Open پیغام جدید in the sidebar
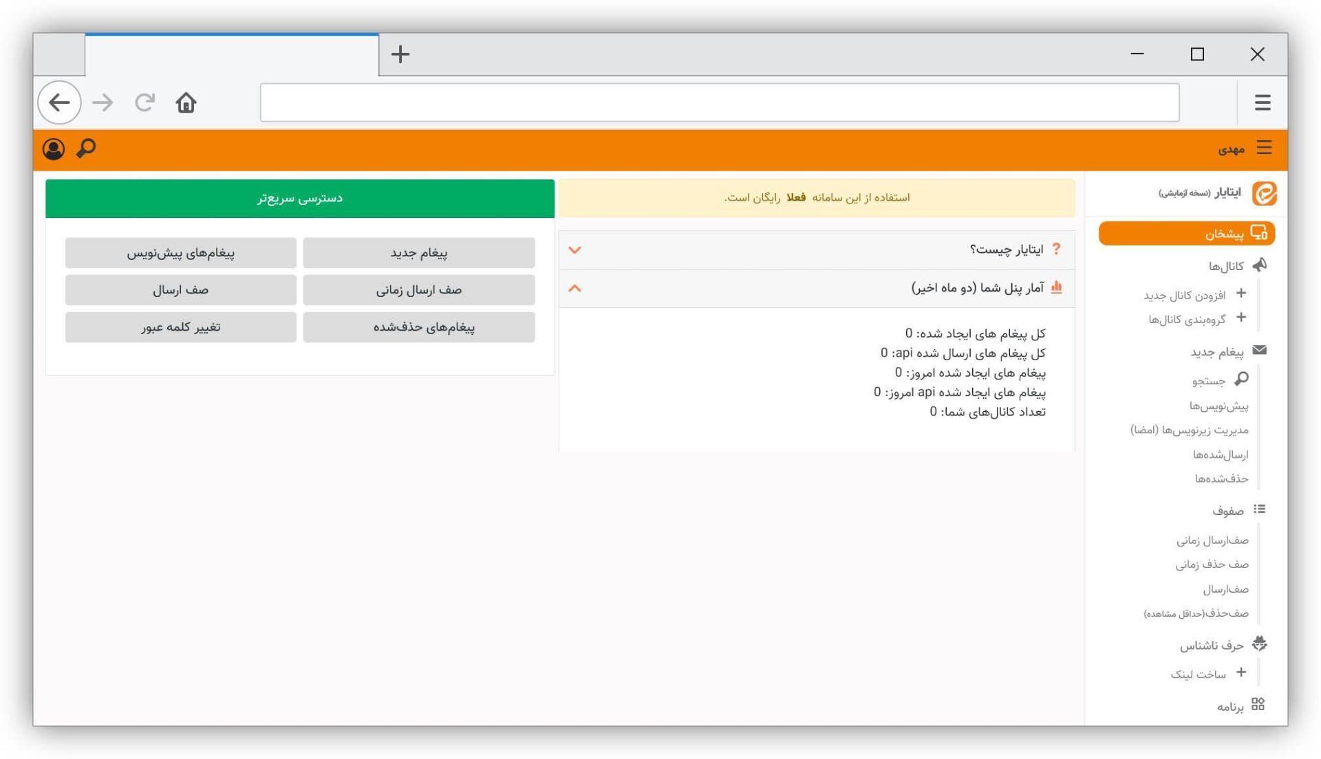Screen dimensions: 1321x759 [1217, 352]
